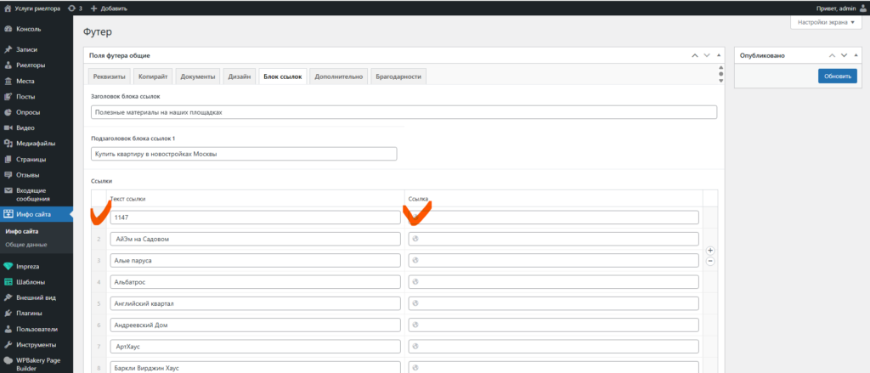Click the Impreza diamond icon in sidebar
This screenshot has width=870, height=373.
[8, 266]
